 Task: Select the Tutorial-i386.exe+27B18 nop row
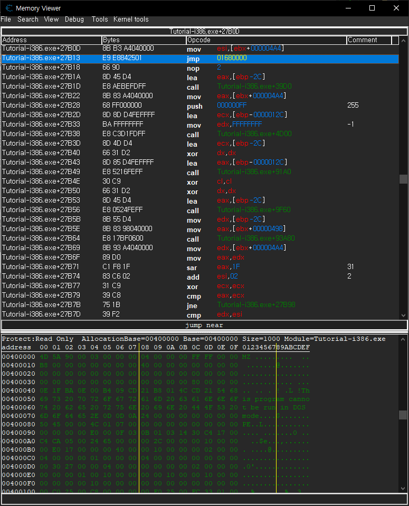[200, 68]
